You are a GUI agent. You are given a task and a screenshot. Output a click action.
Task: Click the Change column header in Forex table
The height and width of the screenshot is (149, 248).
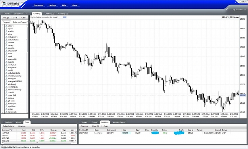pos(54,130)
